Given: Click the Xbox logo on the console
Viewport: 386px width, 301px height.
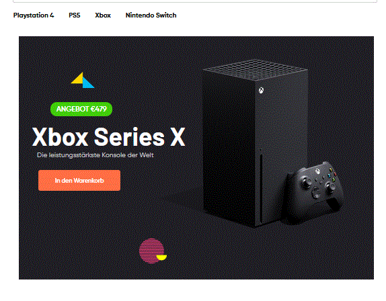Looking at the screenshot, I should click(261, 90).
